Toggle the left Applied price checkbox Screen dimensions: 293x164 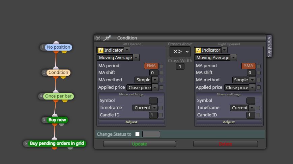tap(161, 87)
